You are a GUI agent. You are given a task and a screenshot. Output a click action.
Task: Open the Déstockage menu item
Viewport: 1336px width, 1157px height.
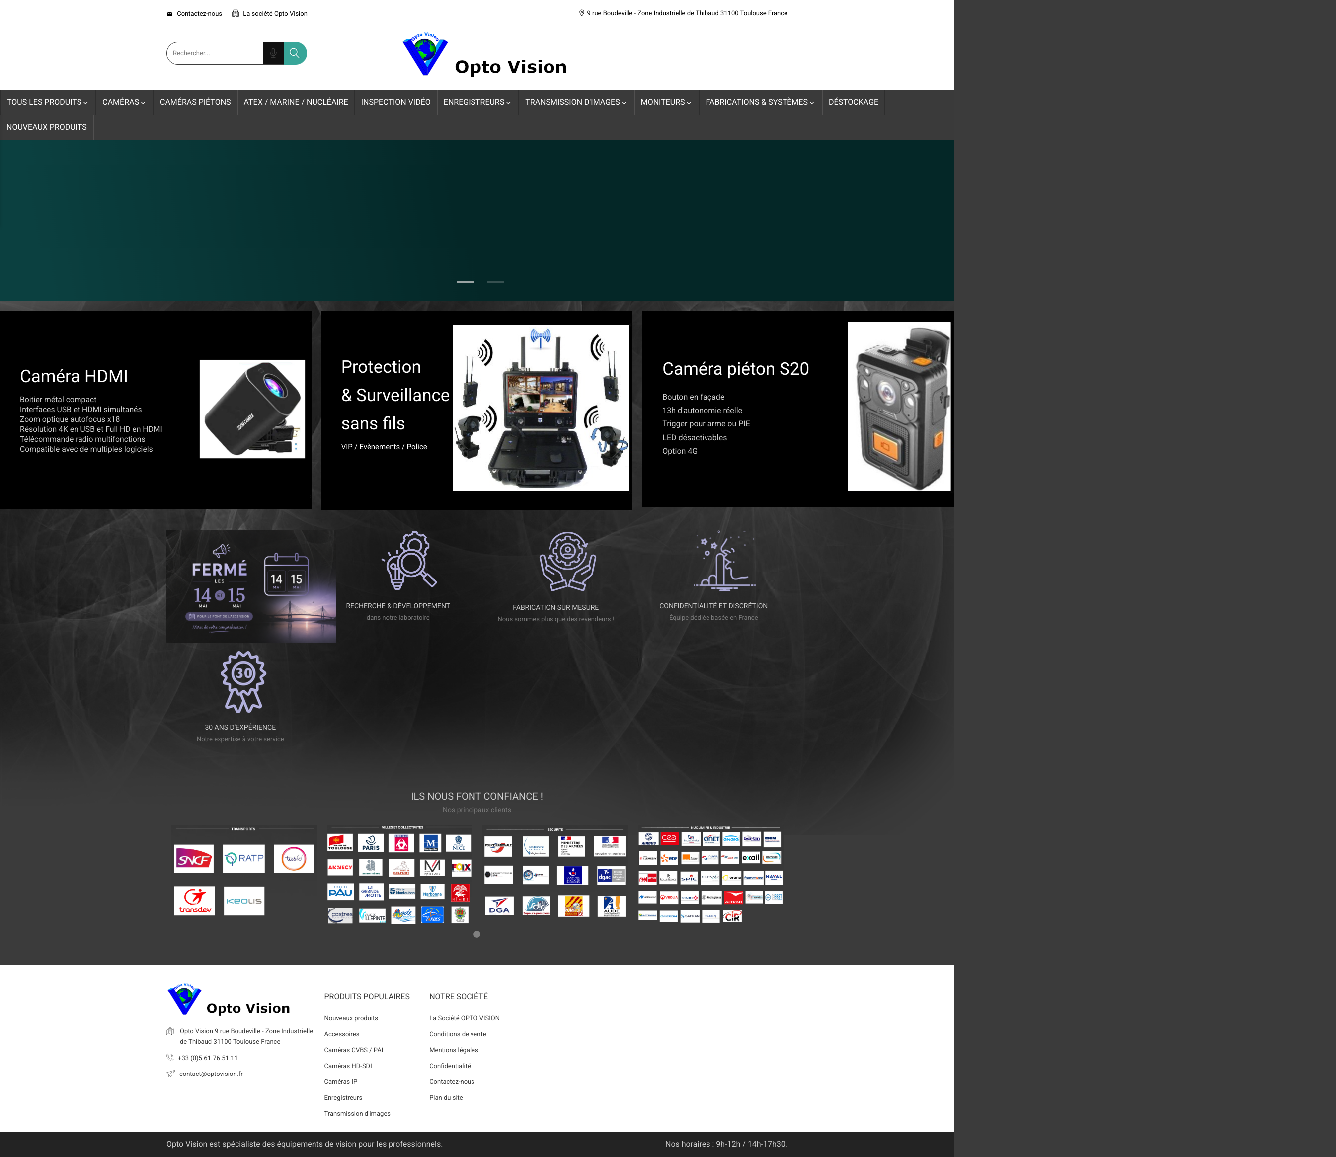pyautogui.click(x=853, y=102)
